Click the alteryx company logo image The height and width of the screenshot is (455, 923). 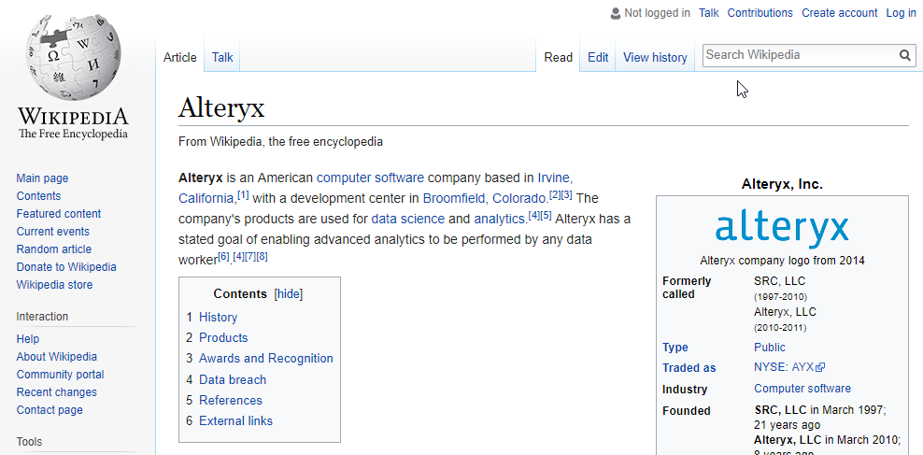click(x=782, y=227)
